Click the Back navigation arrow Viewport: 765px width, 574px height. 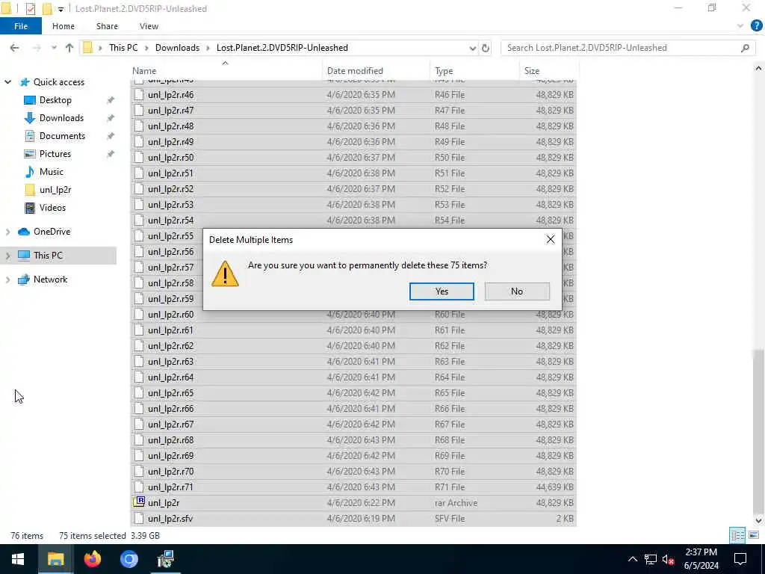15,48
